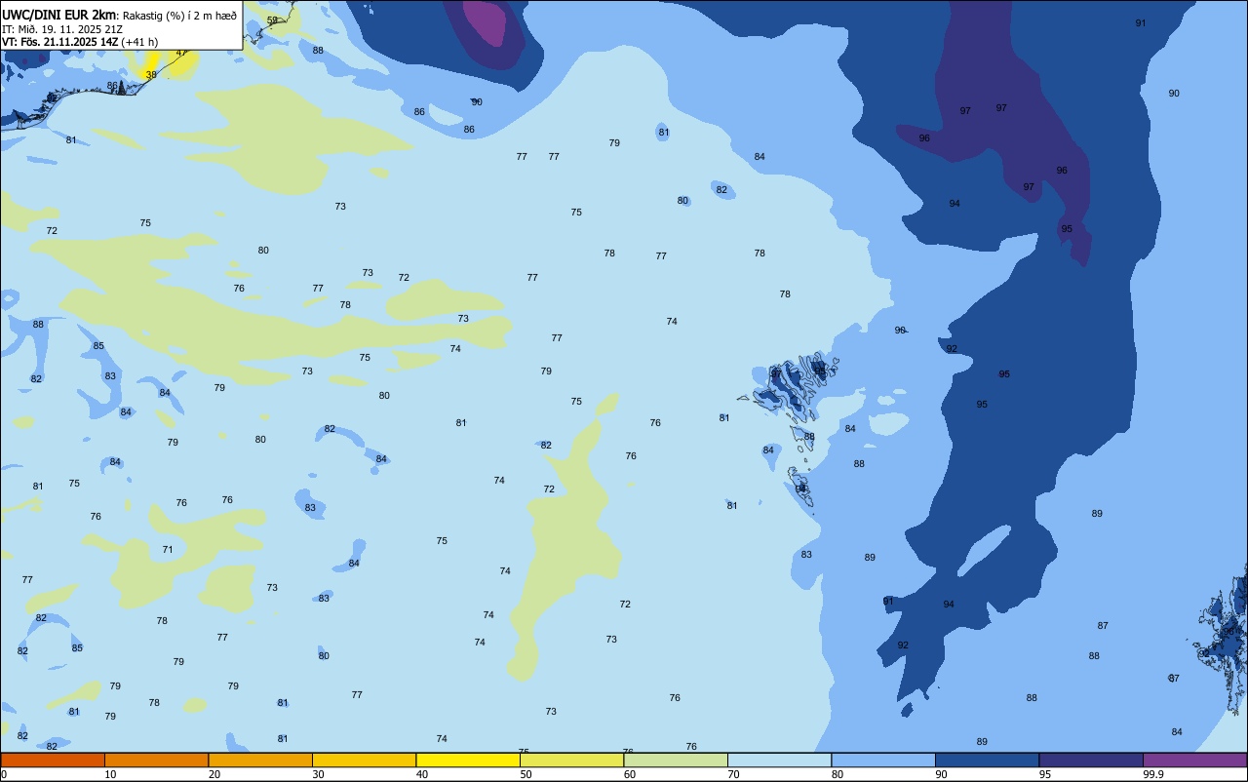The image size is (1248, 782).
Task: Select the 90–95 dark blue legend swatch
Action: (x=987, y=760)
